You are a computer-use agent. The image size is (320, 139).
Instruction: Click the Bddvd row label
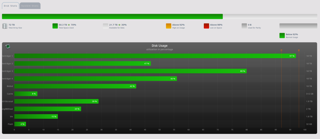coord(10,86)
